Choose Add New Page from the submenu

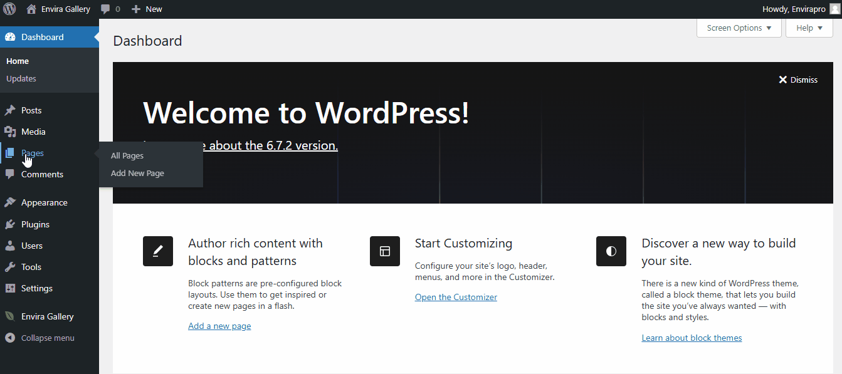pos(137,173)
